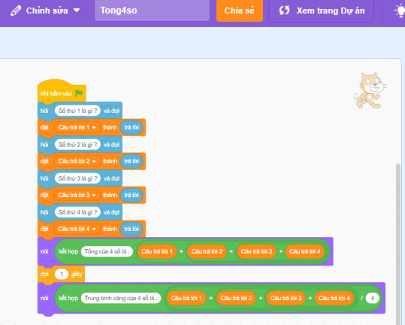The height and width of the screenshot is (325, 405).
Task: Open Xem trang Dự án
Action: 321,11
